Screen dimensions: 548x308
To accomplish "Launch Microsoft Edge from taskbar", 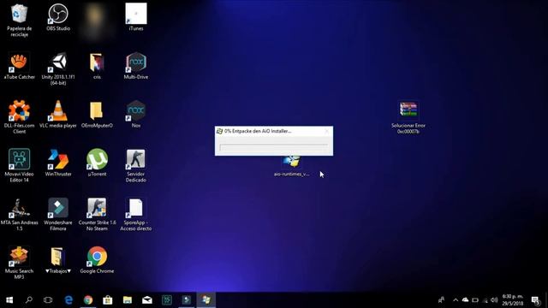I will tap(68, 299).
